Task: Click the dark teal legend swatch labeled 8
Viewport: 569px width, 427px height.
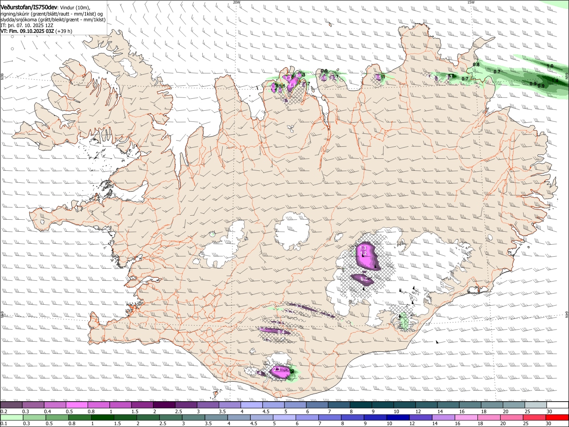Action: pyautogui.click(x=361, y=405)
